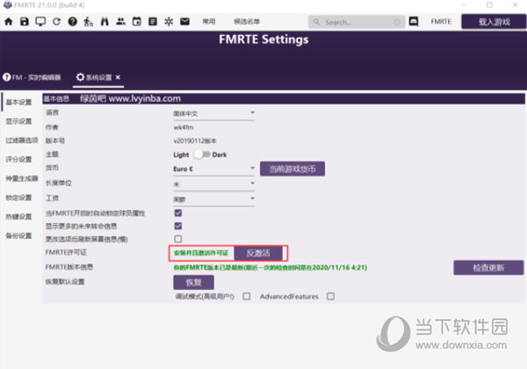The image size is (527, 369).
Task: Focus the Search input field
Action: (357, 22)
